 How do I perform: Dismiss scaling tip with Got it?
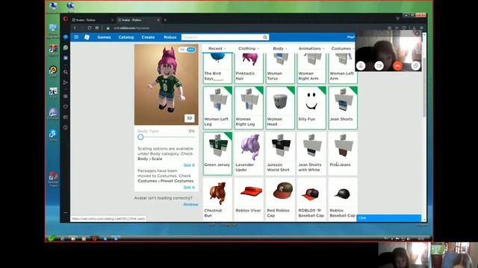[189, 165]
